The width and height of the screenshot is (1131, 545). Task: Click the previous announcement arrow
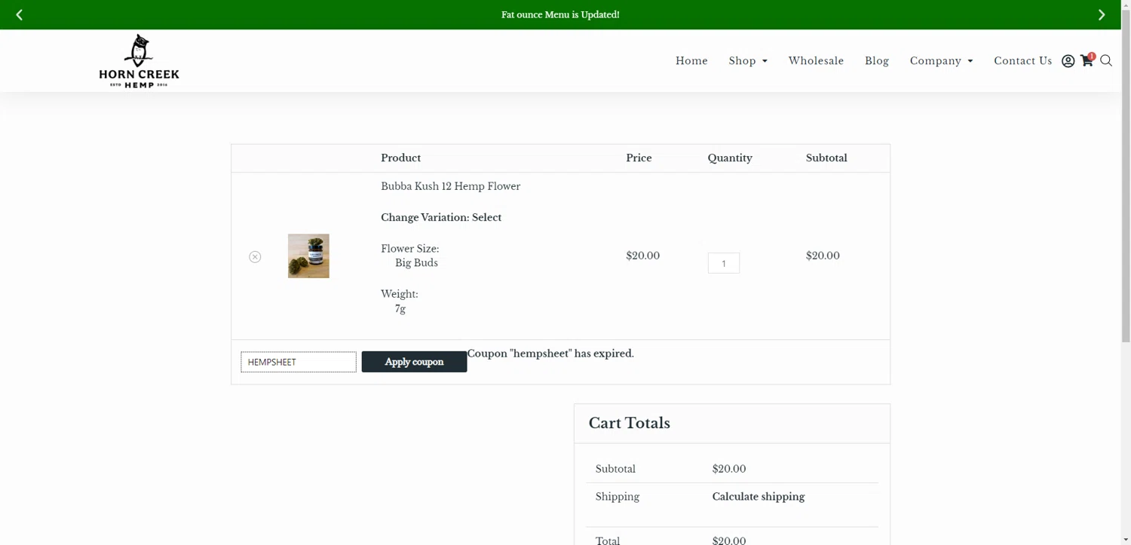point(20,15)
